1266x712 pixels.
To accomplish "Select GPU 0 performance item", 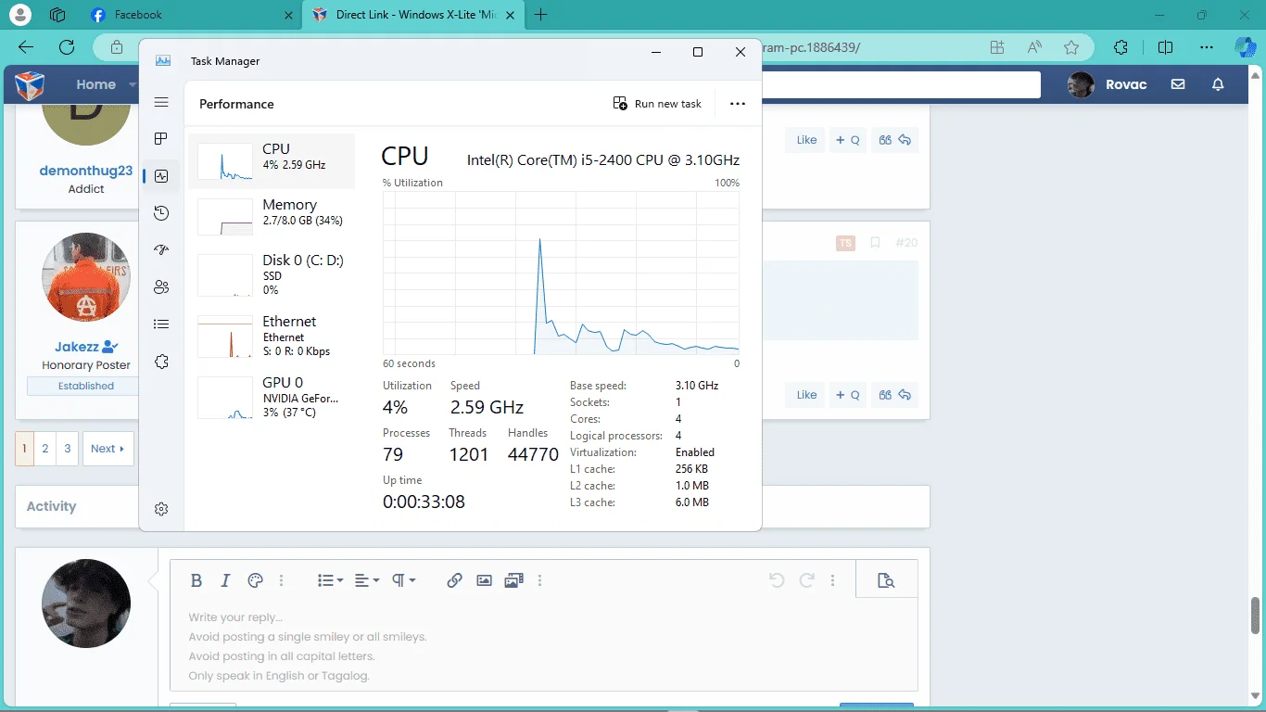I will [x=272, y=397].
